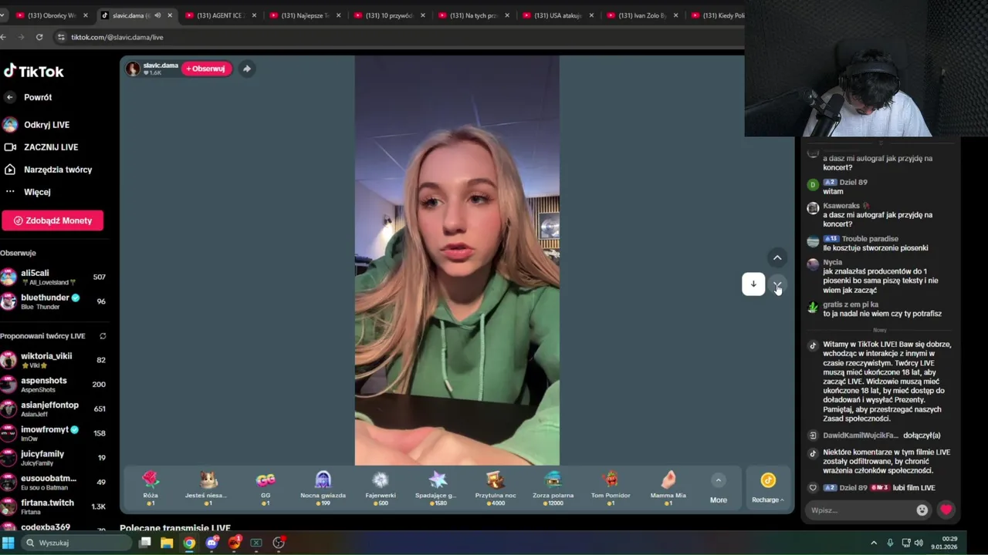Open suggested creator juicyfamily
The height and width of the screenshot is (555, 988).
[x=53, y=458]
